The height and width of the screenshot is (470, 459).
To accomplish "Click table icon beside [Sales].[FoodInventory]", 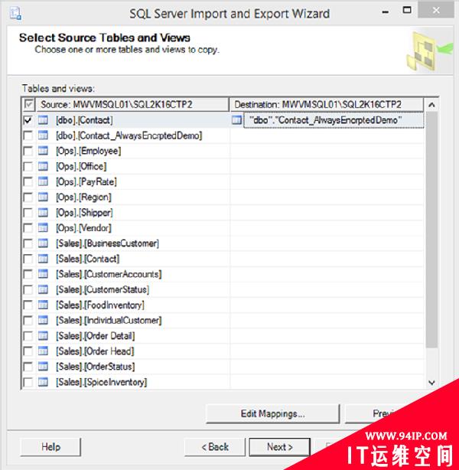I will (43, 305).
